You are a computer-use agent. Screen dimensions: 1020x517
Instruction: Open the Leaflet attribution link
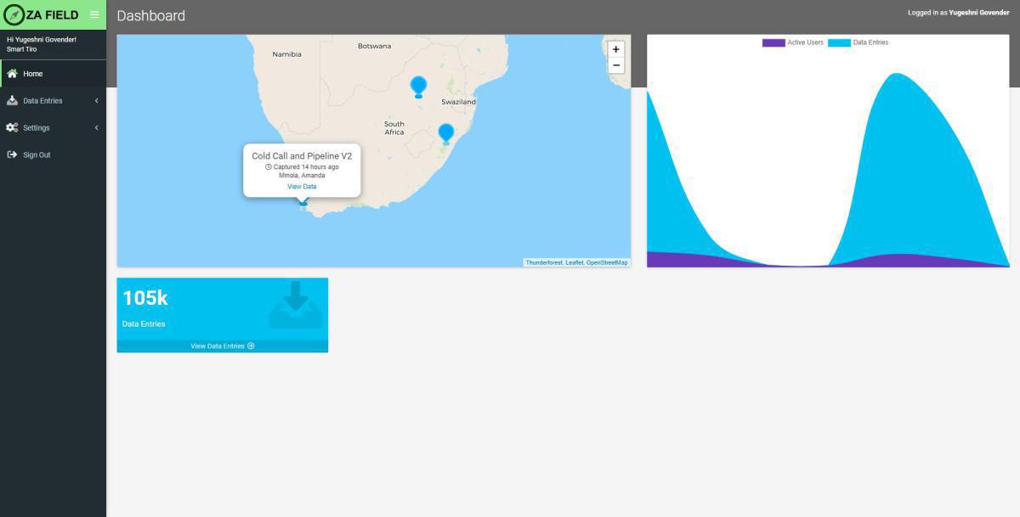(x=575, y=263)
